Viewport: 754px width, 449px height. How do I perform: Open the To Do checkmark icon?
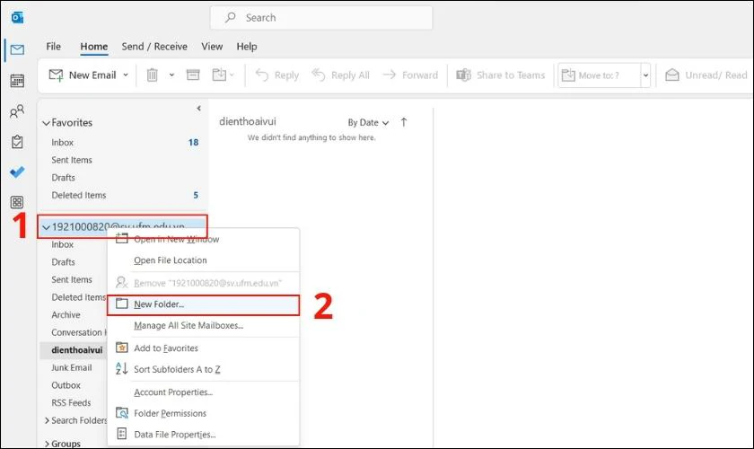click(x=17, y=172)
